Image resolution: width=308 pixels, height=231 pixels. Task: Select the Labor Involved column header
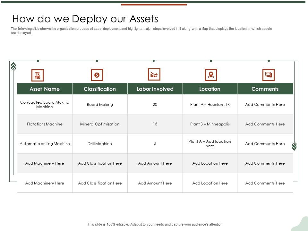155,89
